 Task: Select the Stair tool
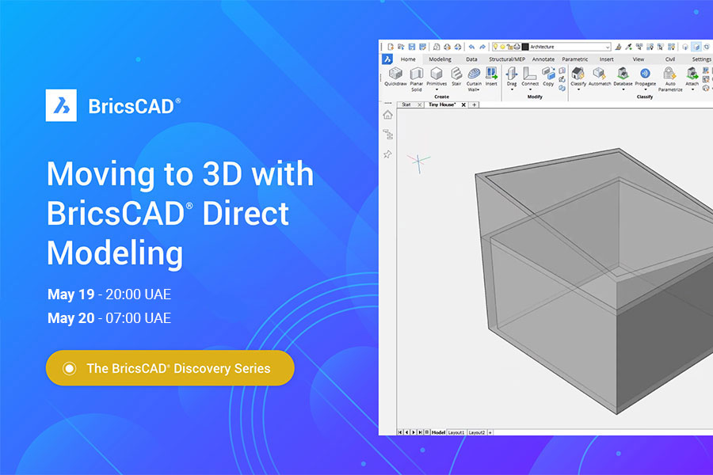pyautogui.click(x=456, y=76)
